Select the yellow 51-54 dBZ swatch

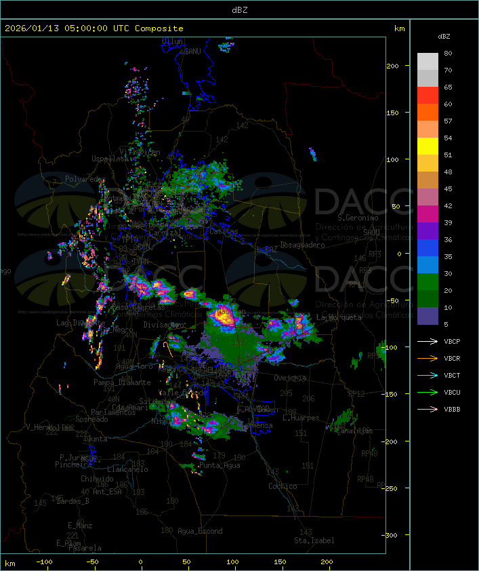(x=428, y=146)
